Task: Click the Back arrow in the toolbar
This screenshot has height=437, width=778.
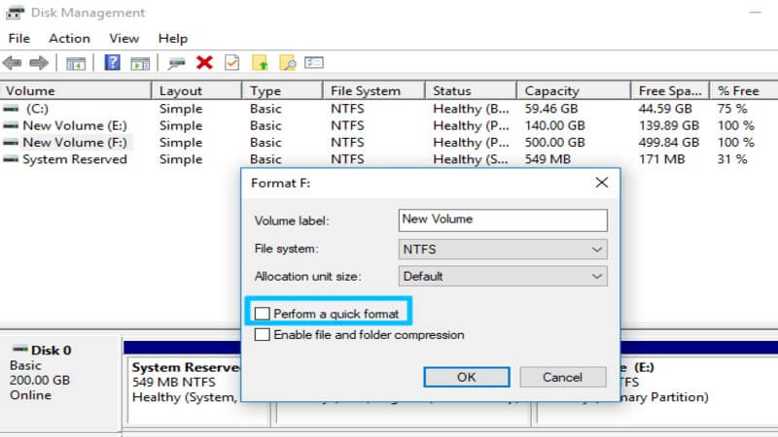Action: [13, 63]
